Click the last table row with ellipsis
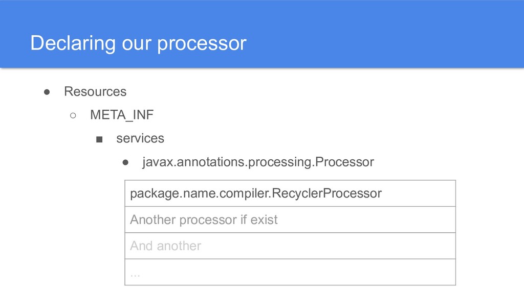Image resolution: width=524 pixels, height=294 pixels. pos(290,272)
